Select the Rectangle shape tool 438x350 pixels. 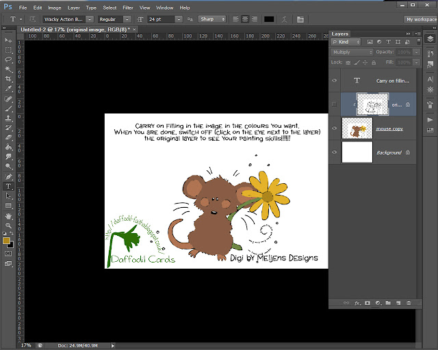[x=8, y=206]
